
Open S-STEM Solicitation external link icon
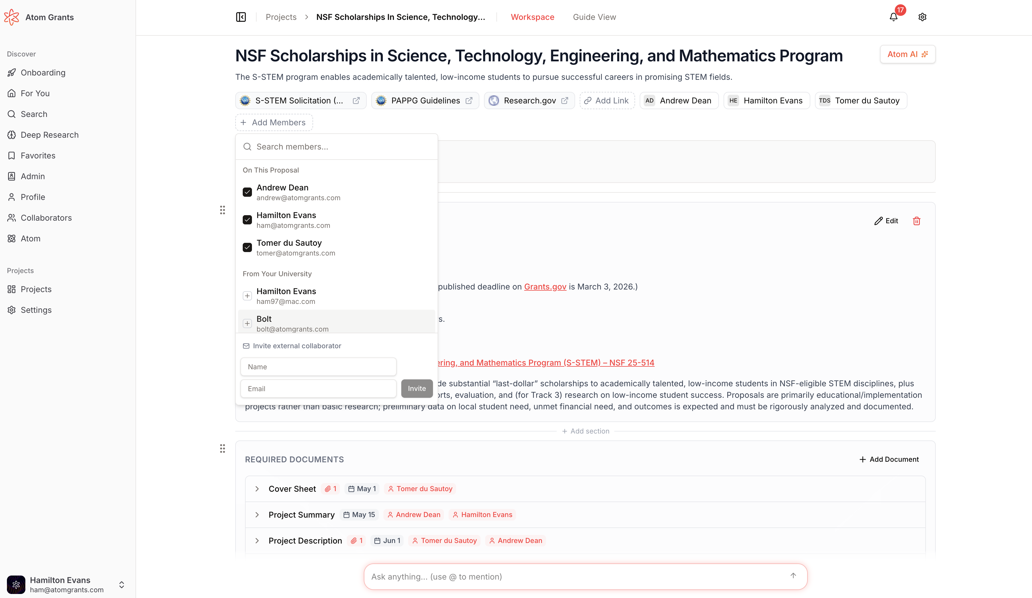pos(356,101)
